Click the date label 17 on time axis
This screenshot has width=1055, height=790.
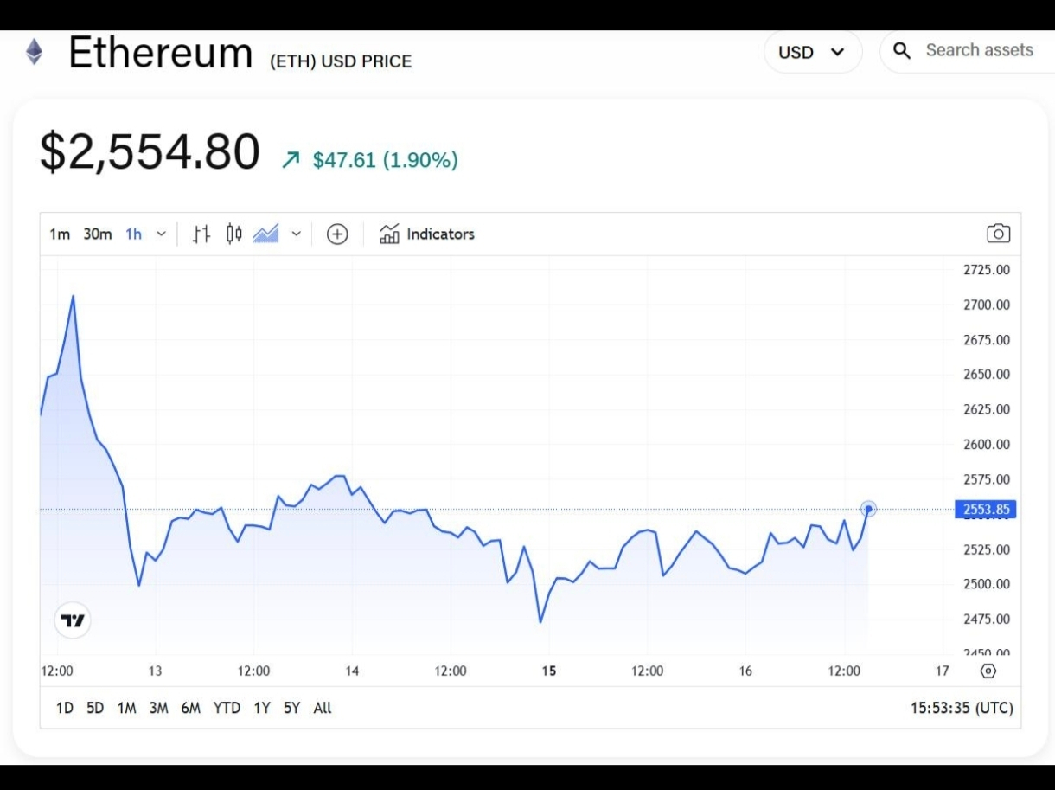(x=942, y=671)
